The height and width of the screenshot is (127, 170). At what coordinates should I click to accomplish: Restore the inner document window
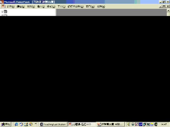click(x=164, y=6)
